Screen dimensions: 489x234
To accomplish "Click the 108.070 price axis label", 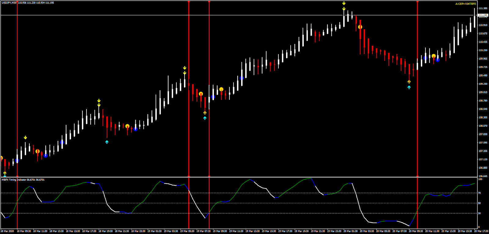I will click(x=483, y=126).
